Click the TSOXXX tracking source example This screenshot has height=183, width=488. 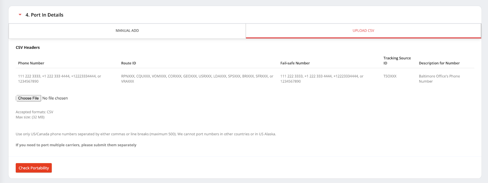[x=390, y=76]
